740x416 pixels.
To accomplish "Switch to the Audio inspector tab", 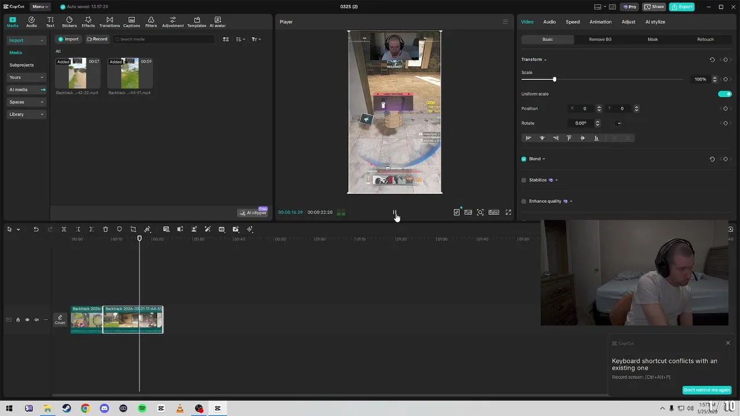I will tap(549, 22).
